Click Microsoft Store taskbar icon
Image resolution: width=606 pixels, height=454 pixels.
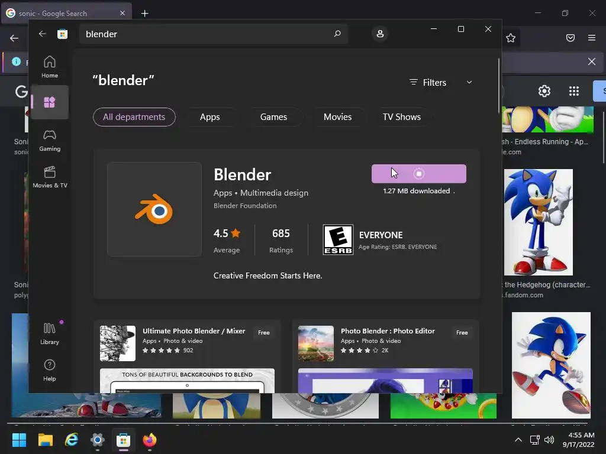point(123,440)
